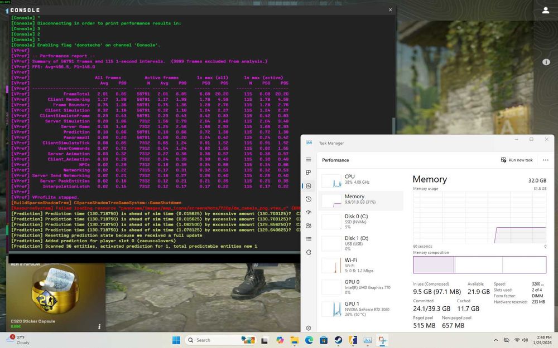The height and width of the screenshot is (348, 558).
Task: Click the Task Manager title bar app icon
Action: coord(309,143)
